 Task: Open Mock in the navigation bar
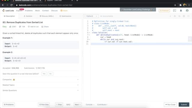click(x=37, y=11)
